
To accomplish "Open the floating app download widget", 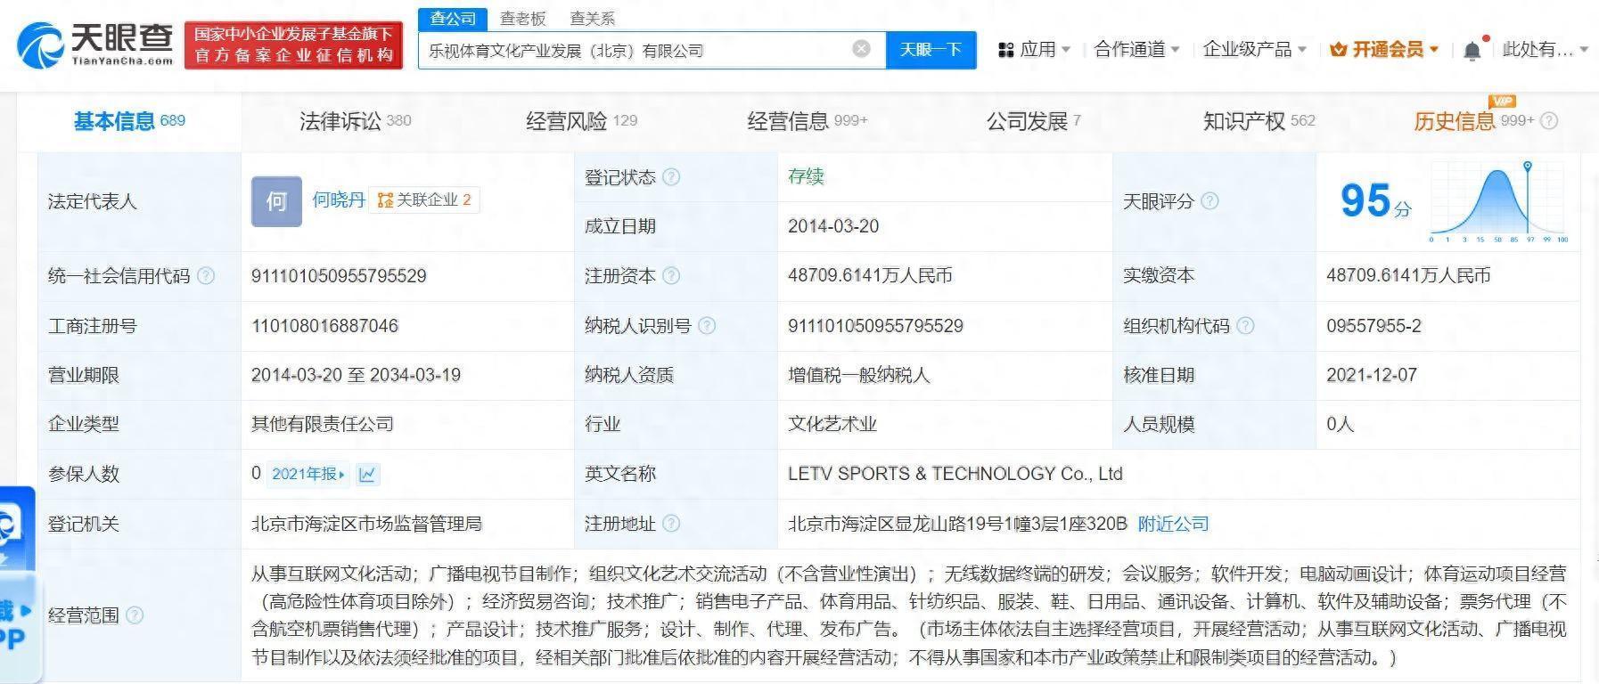I will (x=18, y=583).
